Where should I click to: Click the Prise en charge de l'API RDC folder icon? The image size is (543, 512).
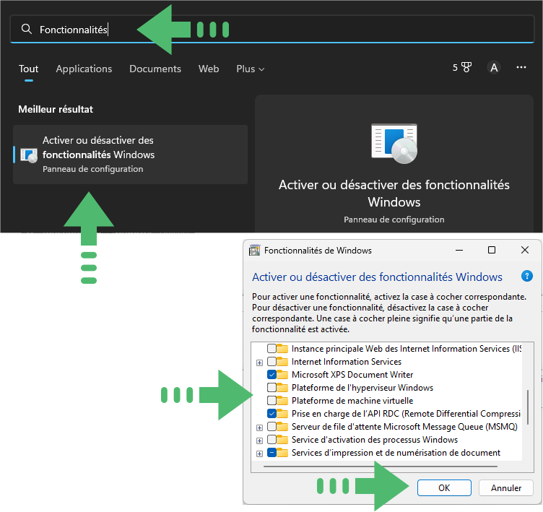[x=282, y=413]
